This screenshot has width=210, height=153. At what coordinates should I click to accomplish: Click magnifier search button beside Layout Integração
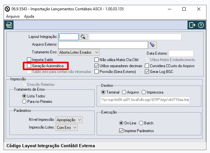click(x=83, y=37)
